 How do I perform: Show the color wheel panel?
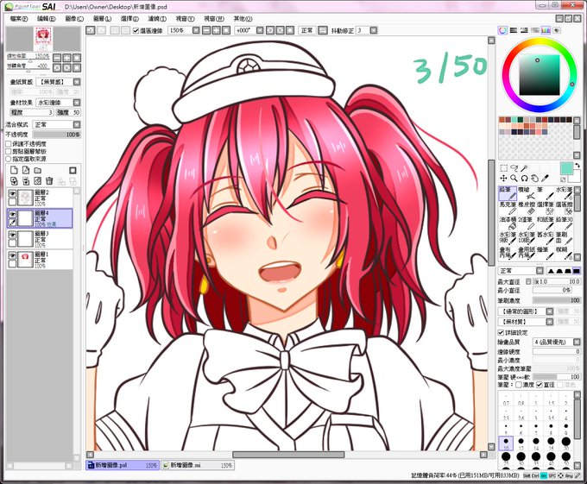(502, 30)
